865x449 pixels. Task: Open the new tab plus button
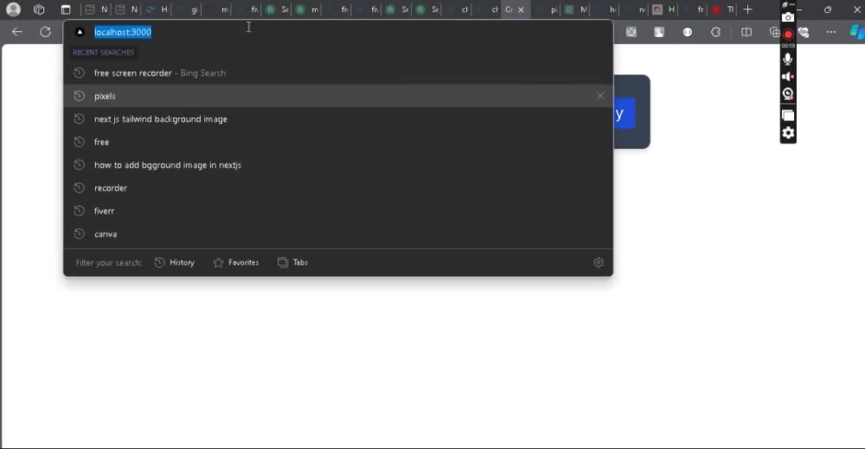pyautogui.click(x=747, y=10)
